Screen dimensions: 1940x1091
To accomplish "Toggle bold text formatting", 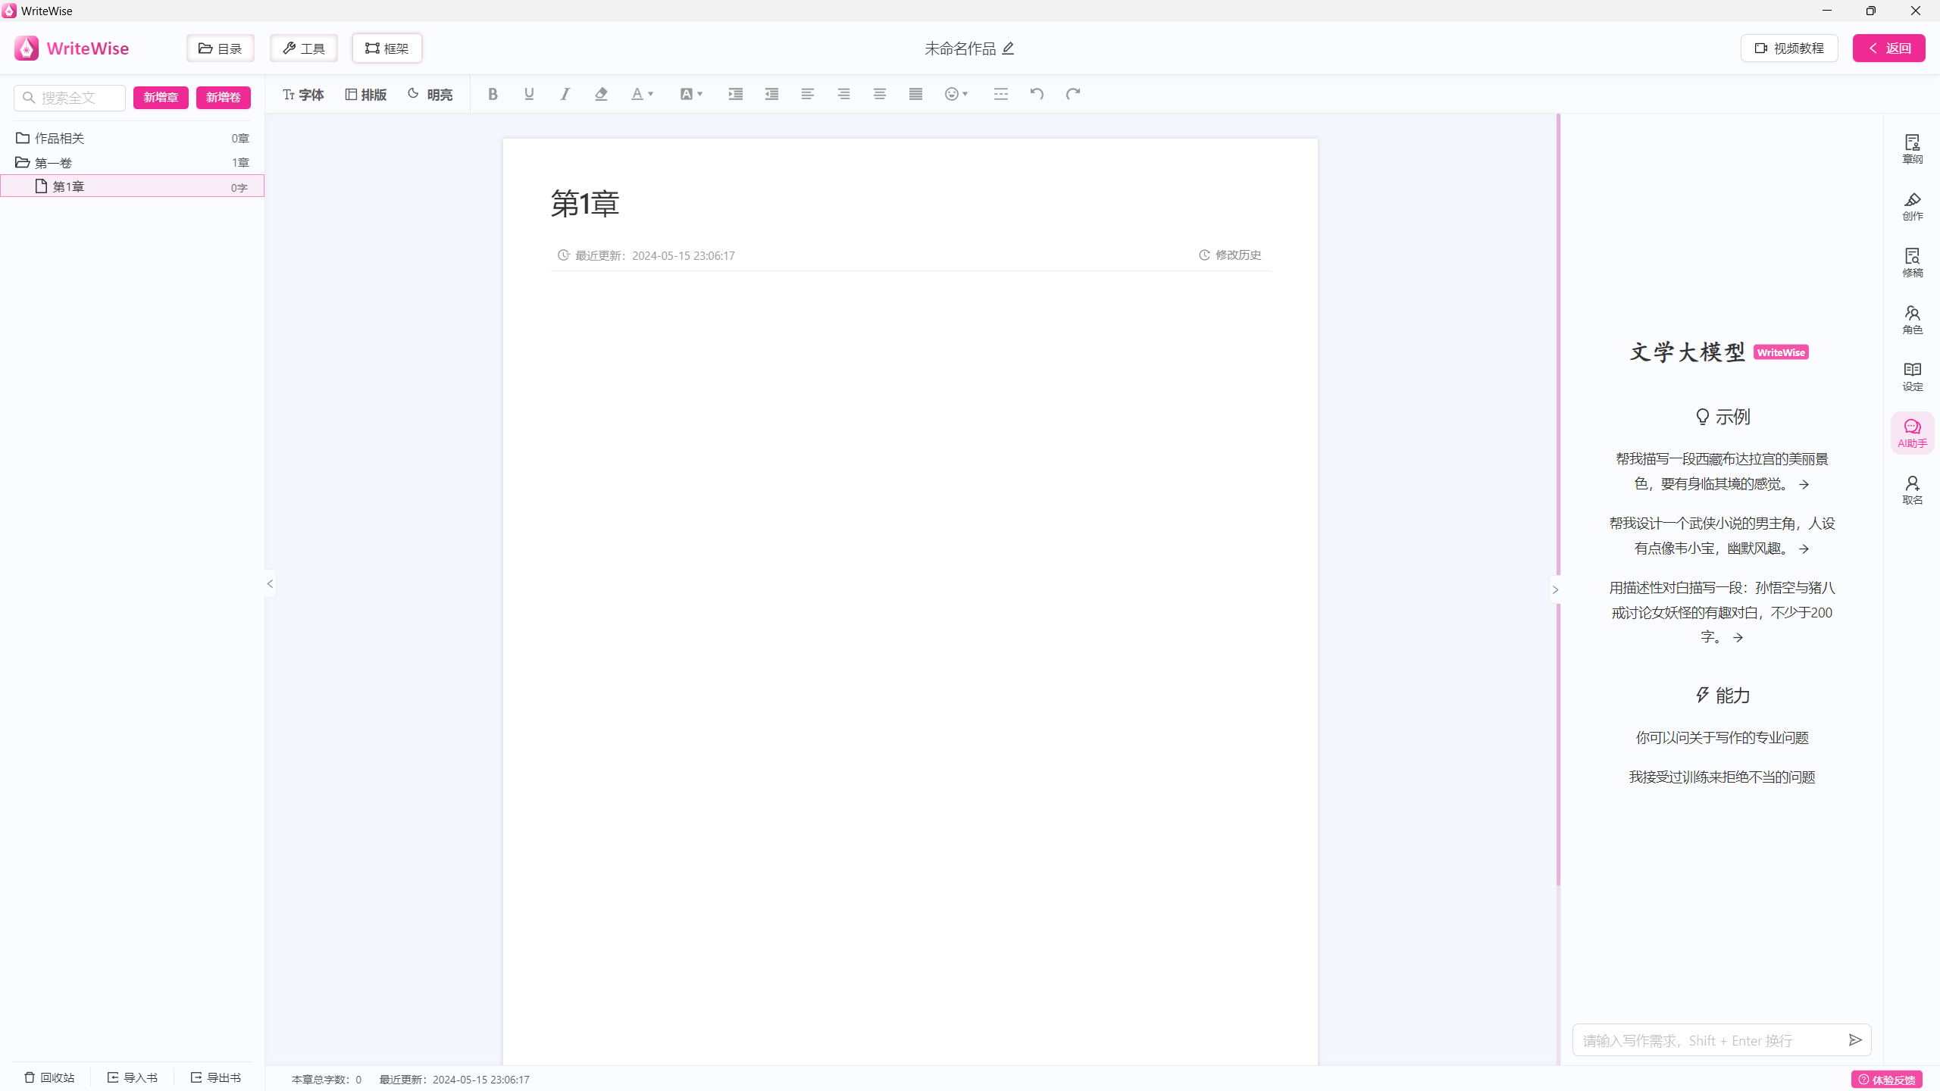I will point(493,94).
